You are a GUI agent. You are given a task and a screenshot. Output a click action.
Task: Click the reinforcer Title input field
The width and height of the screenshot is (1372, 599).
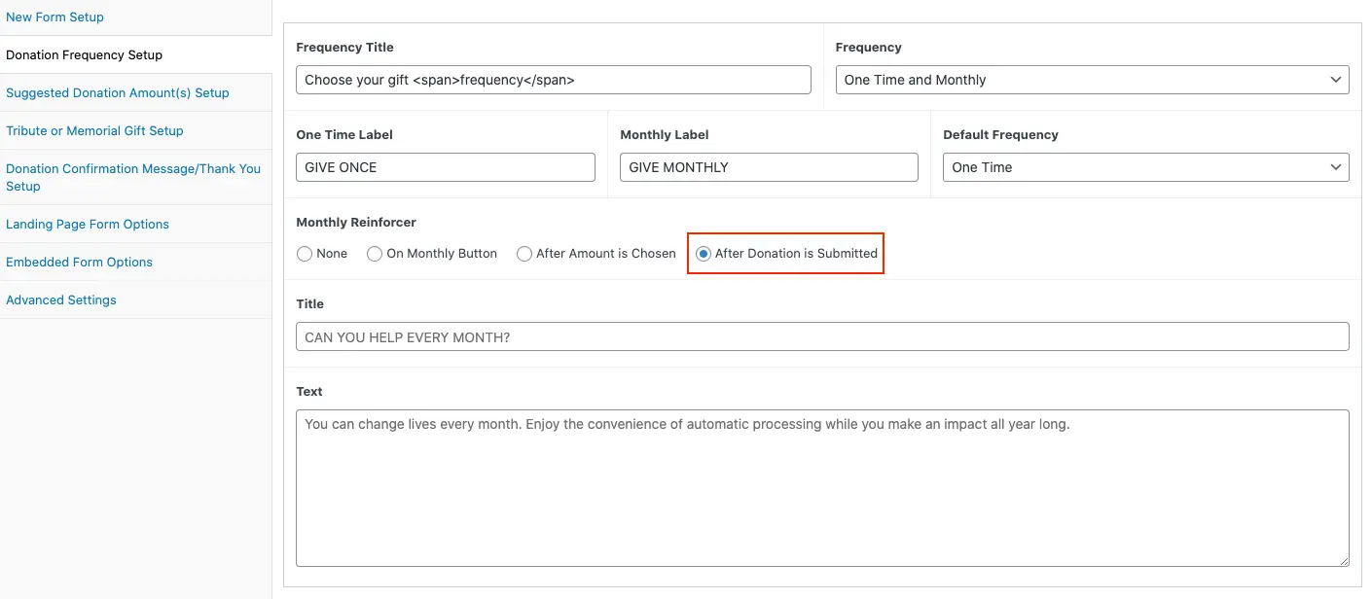(x=822, y=336)
